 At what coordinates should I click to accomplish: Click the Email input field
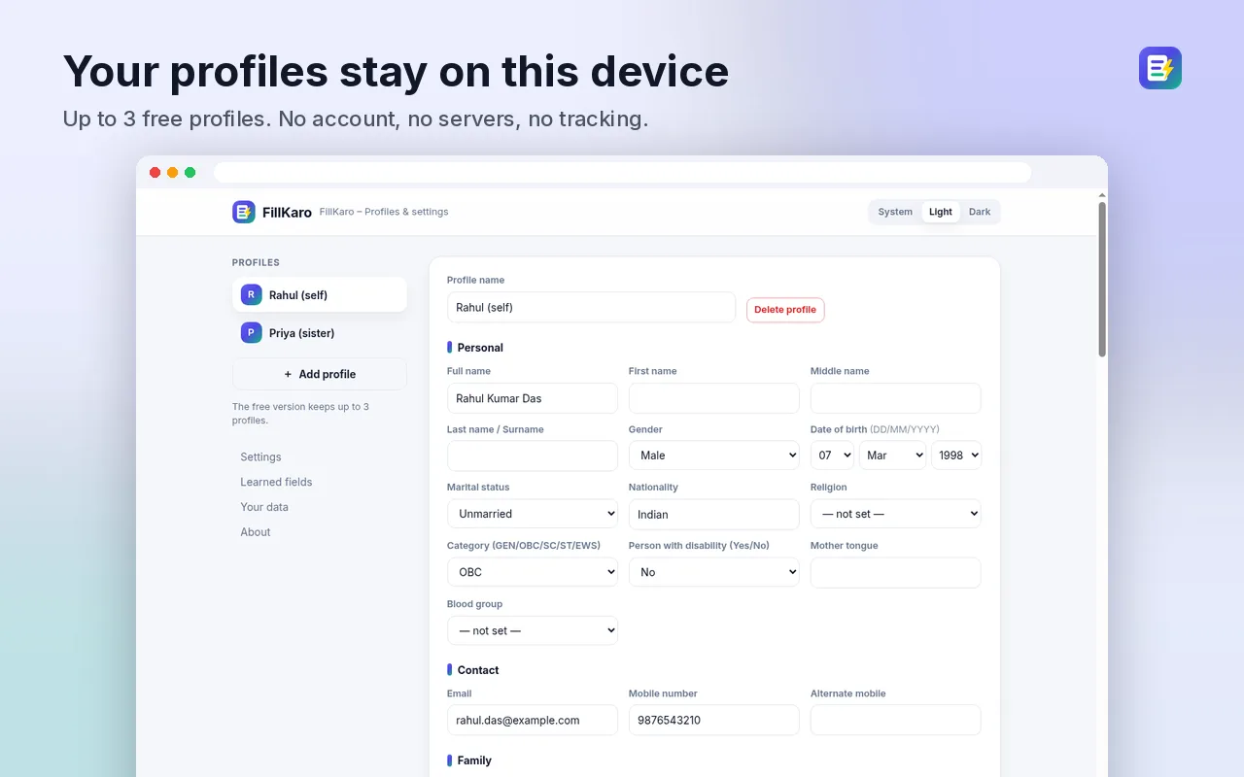(x=533, y=720)
